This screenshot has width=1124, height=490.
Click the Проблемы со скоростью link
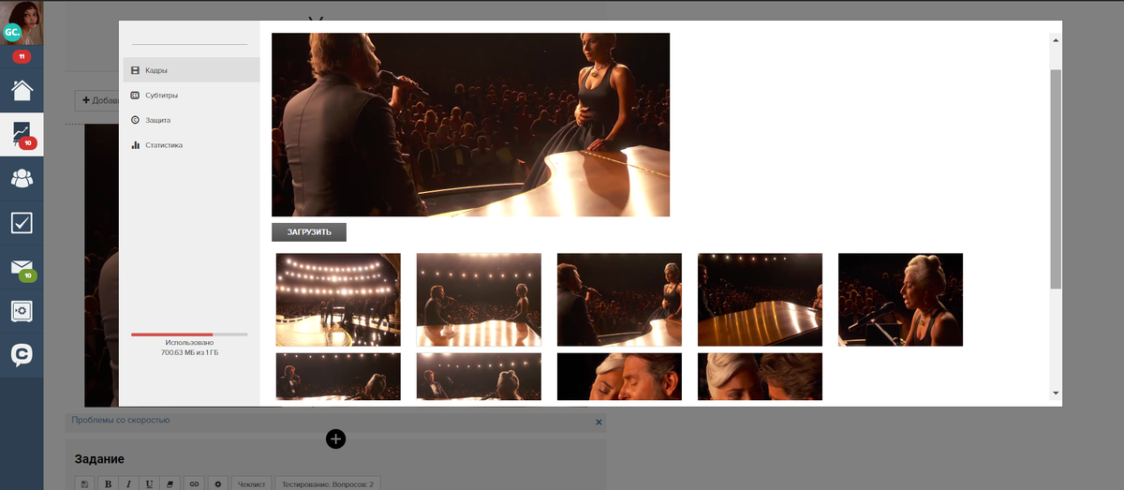pos(121,421)
